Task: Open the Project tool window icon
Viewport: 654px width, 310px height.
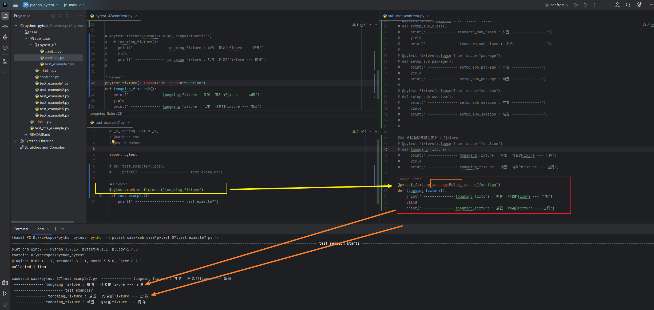Action: 5,16
